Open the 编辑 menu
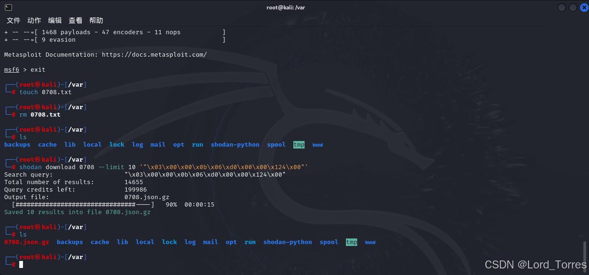 click(x=54, y=20)
